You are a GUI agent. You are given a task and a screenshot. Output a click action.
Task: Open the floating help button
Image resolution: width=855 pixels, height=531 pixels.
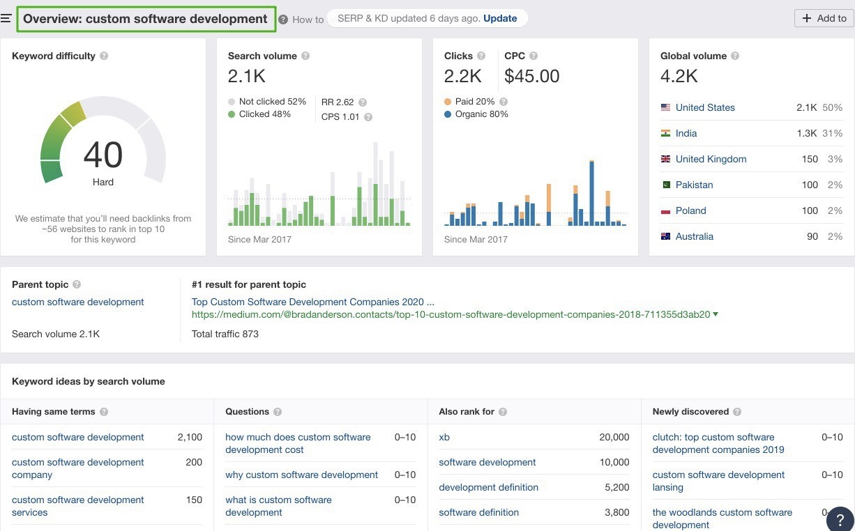840,519
